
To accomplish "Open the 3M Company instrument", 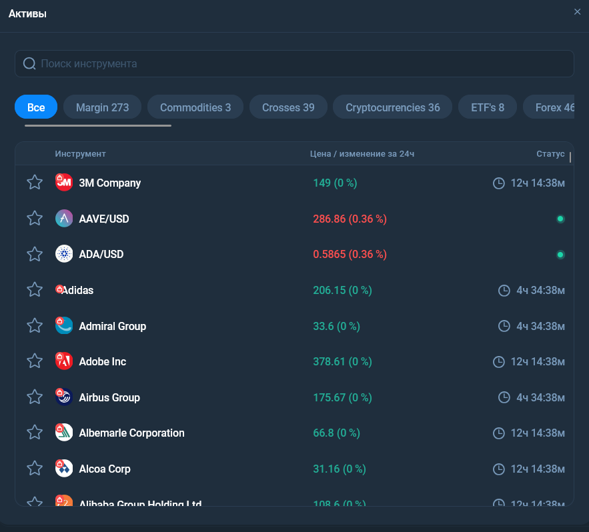I will tap(109, 183).
